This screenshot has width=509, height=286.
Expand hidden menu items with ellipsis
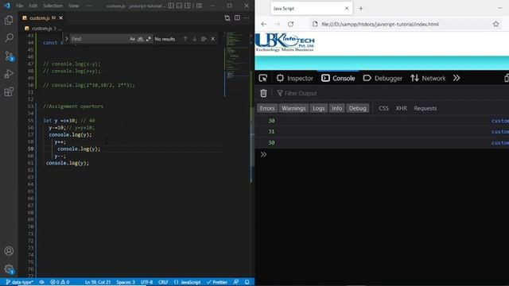coord(89,6)
